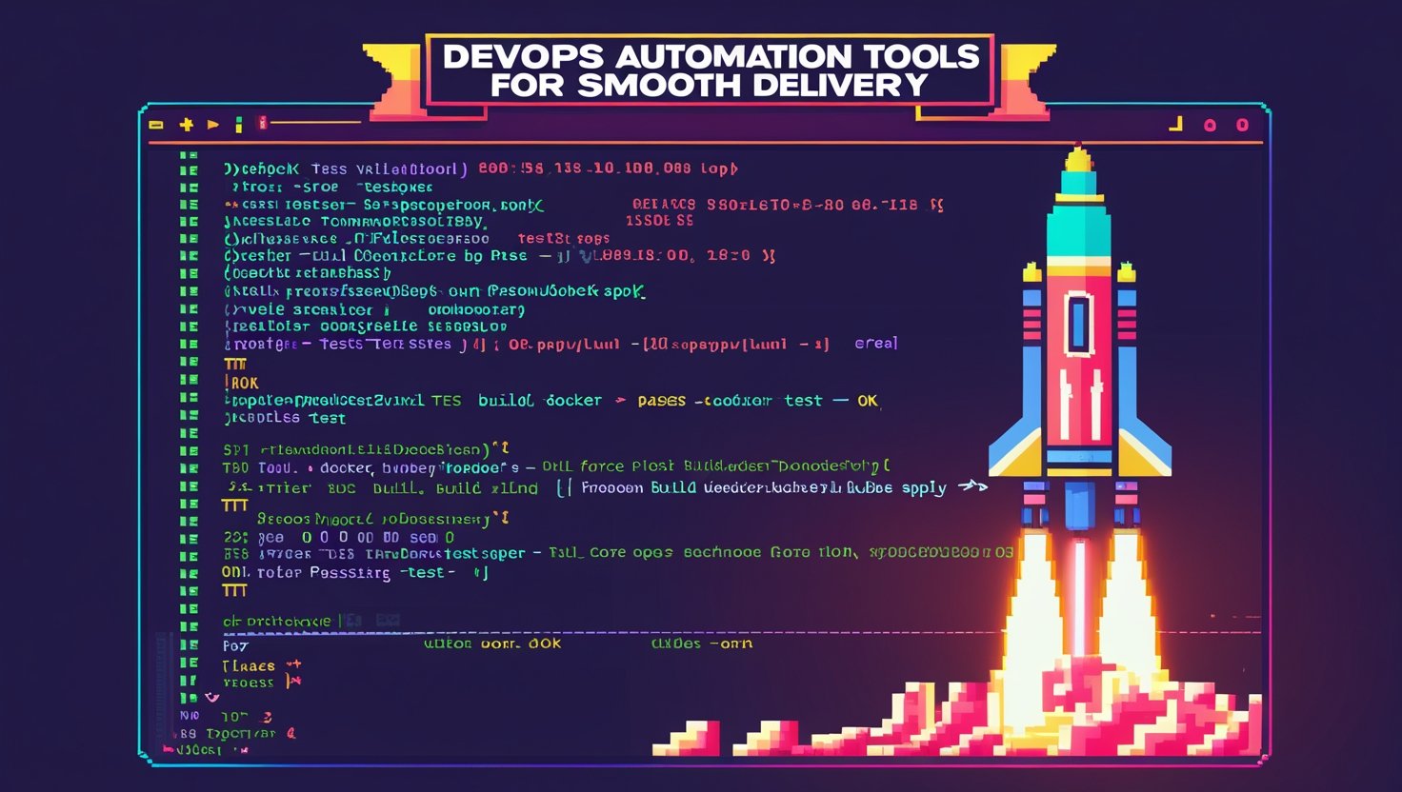Click the small red Record icon beside the toolbar
Viewport: 1402px width, 792px height.
261,124
